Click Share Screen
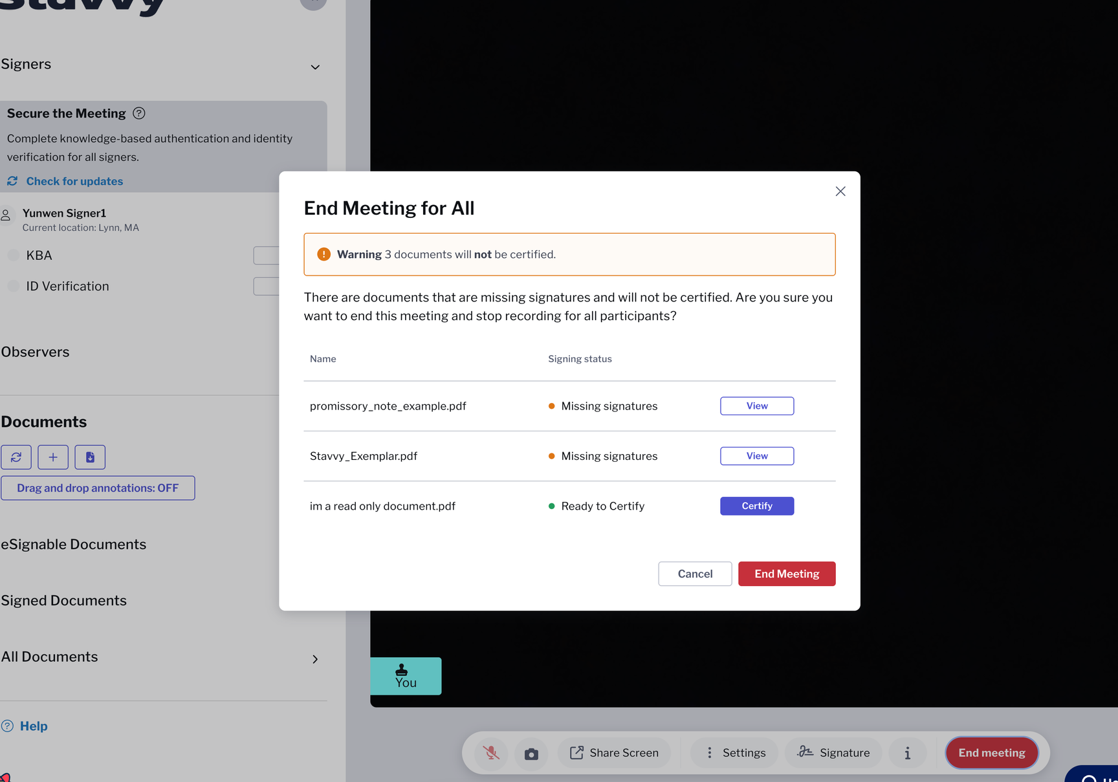The height and width of the screenshot is (782, 1118). click(x=614, y=753)
